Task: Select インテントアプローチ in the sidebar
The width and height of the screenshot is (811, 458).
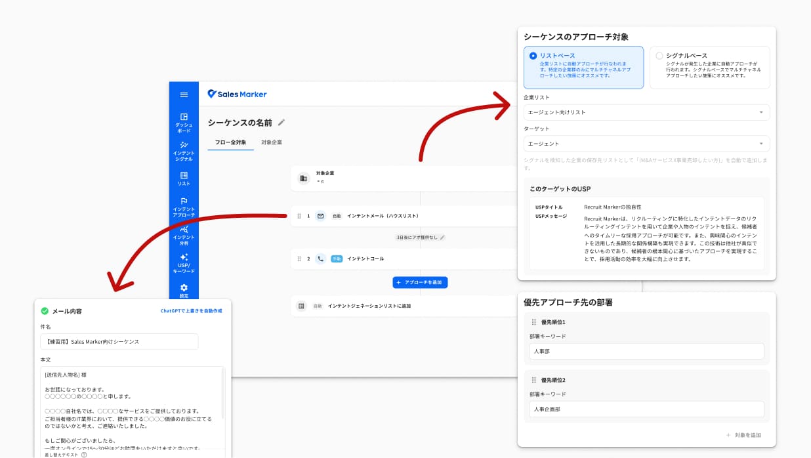Action: pos(184,207)
